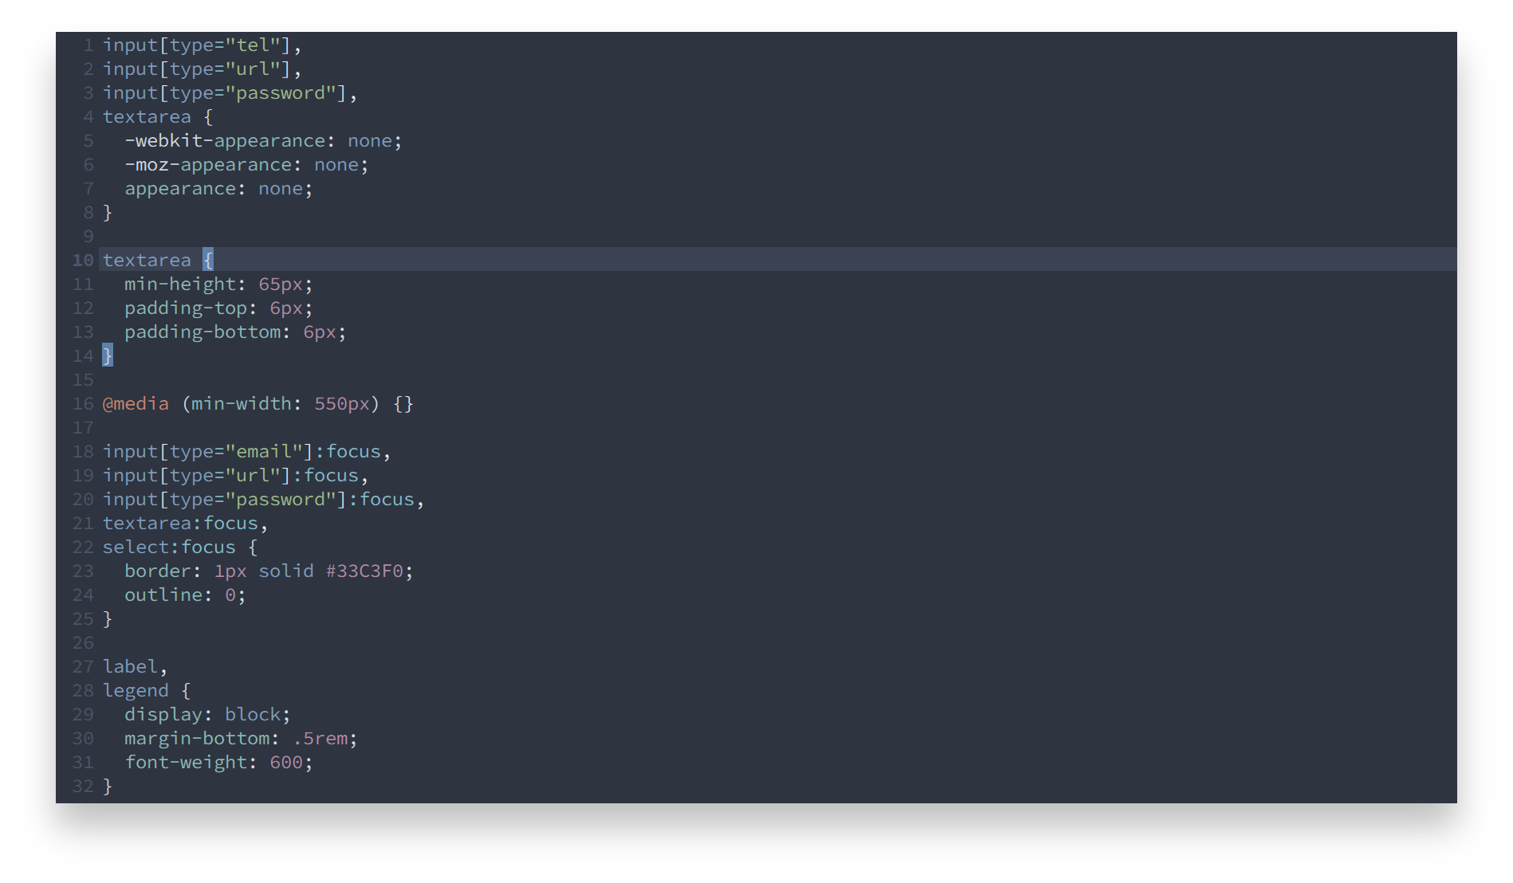Image resolution: width=1513 pixels, height=883 pixels.
Task: Click the 600 font-weight value
Action: pyautogui.click(x=286, y=763)
